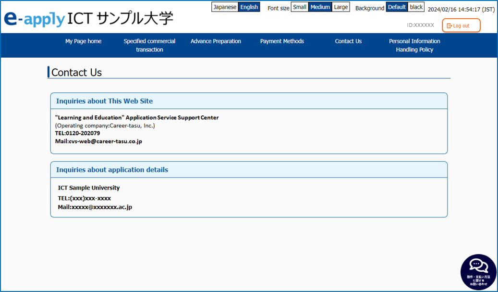Click the TEL:0120-202079 line
Screen dimensions: 498x292
(x=77, y=133)
